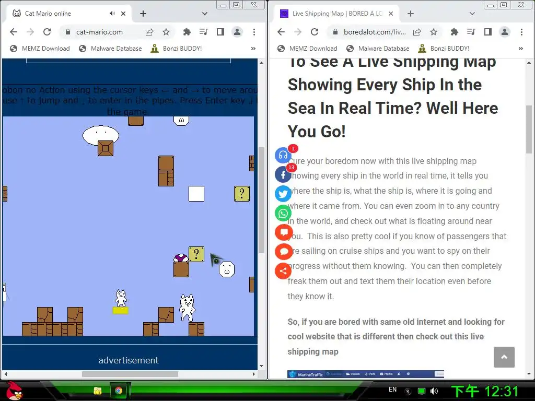Mute the Cat Mario online tab audio
This screenshot has width=535, height=401.
point(112,14)
